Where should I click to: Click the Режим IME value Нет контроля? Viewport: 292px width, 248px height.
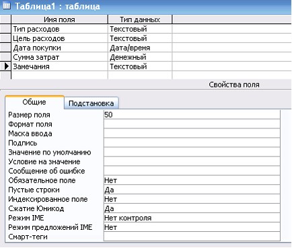[x=192, y=218]
